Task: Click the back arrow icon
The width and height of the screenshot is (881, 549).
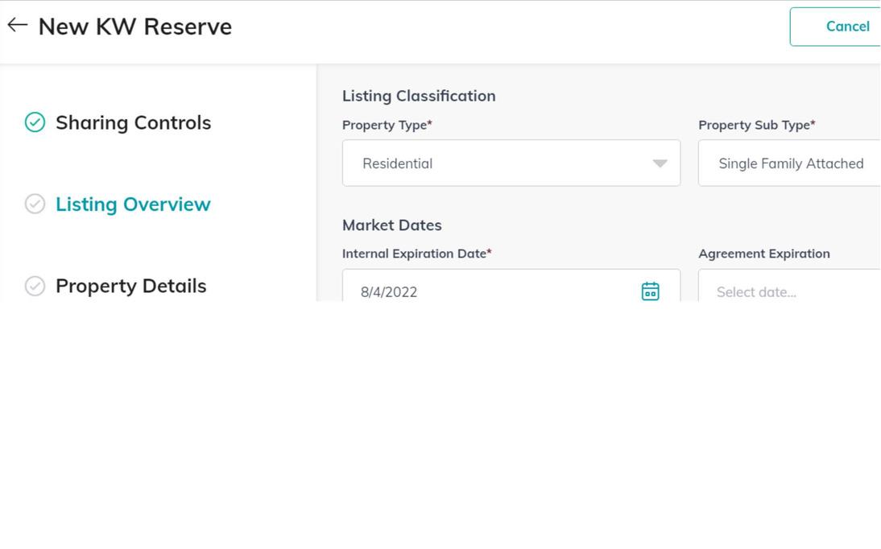Action: (17, 26)
